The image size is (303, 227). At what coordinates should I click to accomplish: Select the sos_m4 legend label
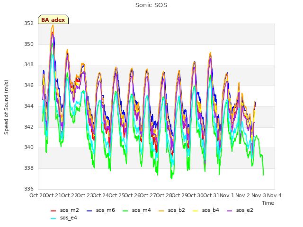tap(141, 210)
